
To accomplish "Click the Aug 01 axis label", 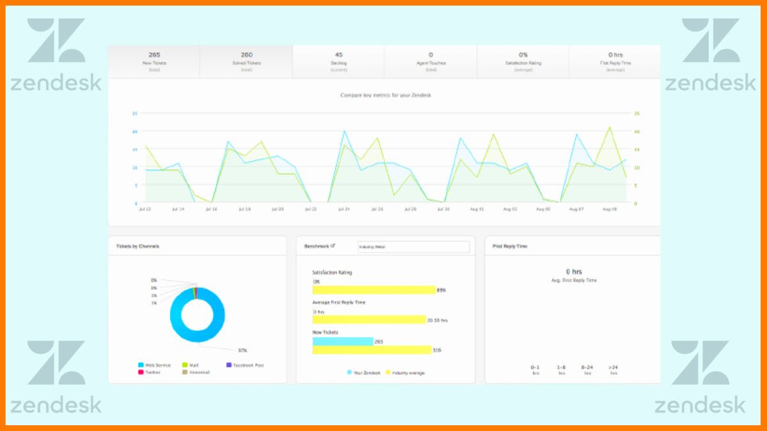I will [477, 209].
